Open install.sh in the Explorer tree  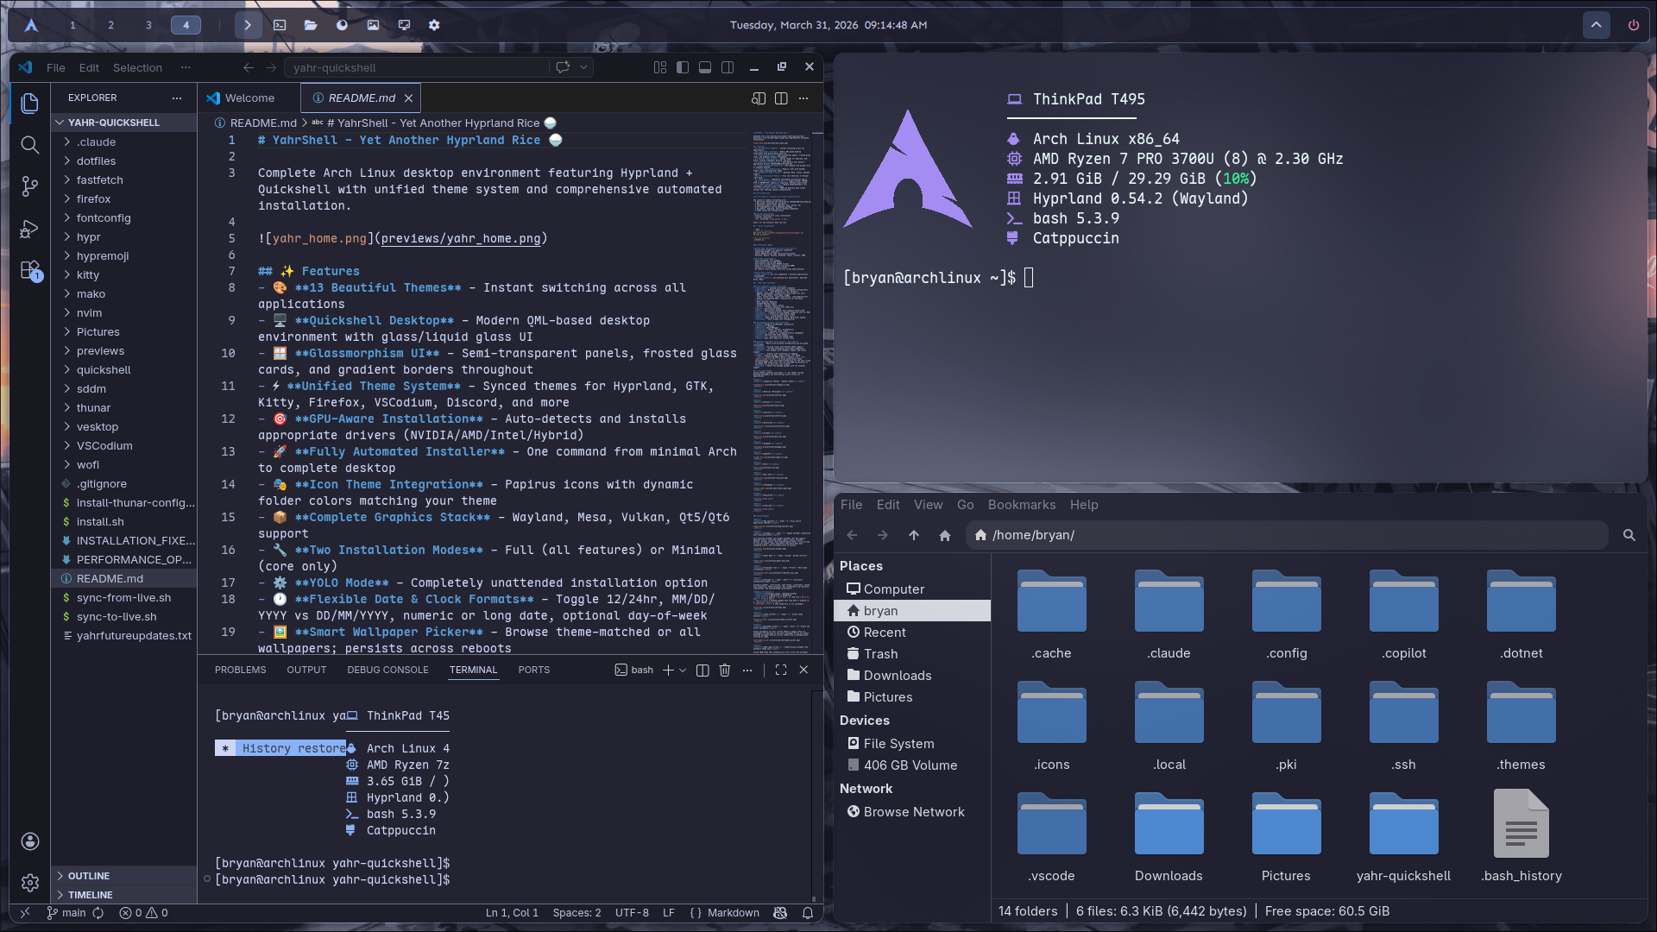125,521
